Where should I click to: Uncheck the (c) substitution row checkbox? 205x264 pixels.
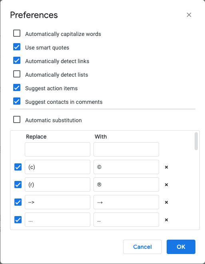point(18,167)
